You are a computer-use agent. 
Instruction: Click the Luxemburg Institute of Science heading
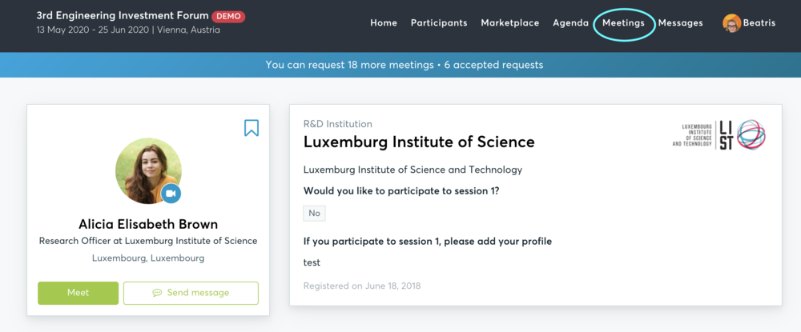[419, 142]
